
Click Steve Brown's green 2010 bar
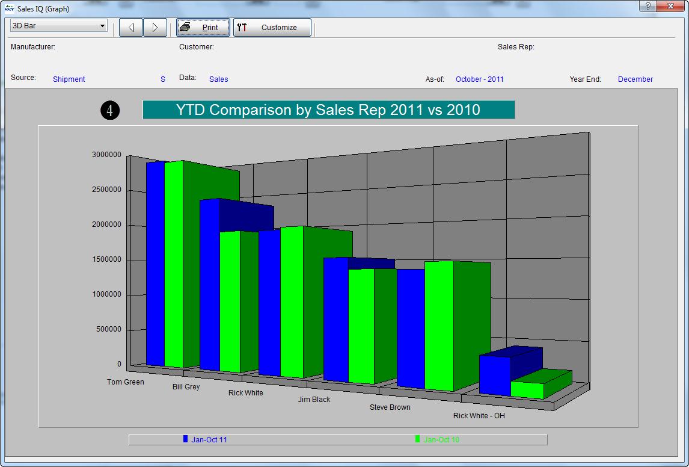pyautogui.click(x=439, y=326)
